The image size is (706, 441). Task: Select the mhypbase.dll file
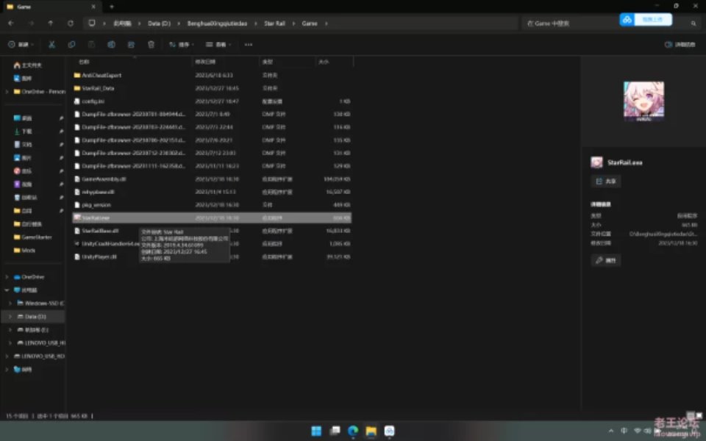coord(212,192)
